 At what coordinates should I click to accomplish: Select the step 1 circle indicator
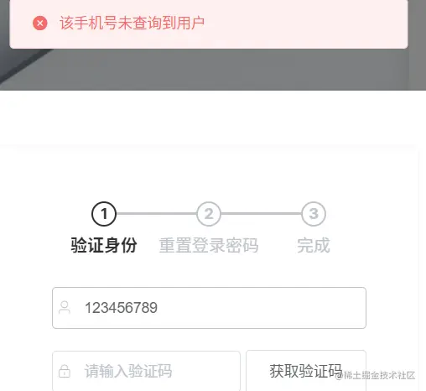pyautogui.click(x=104, y=214)
